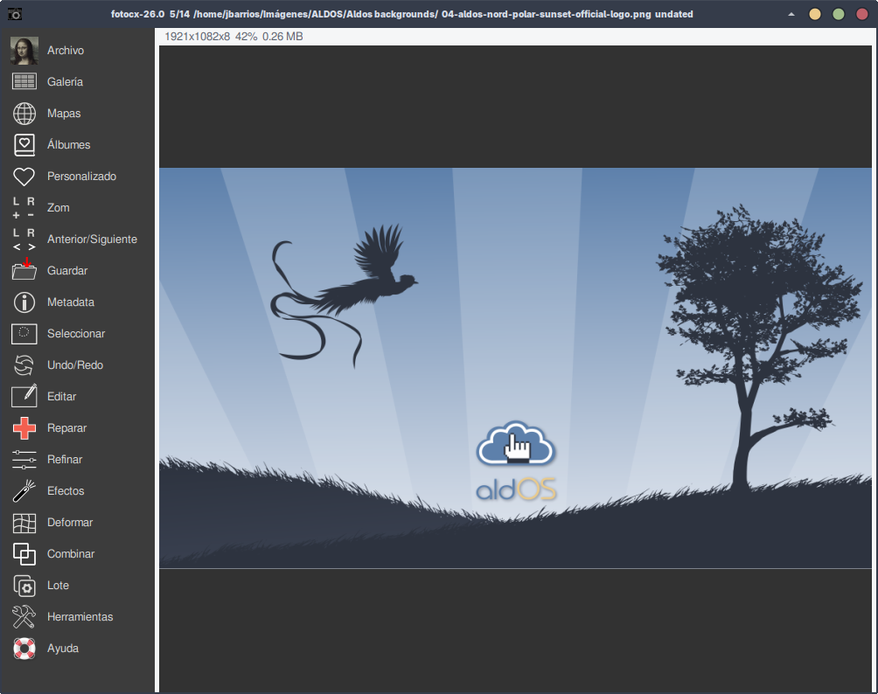
Task: Click the Zom L R plus-minus icon
Action: pos(24,208)
